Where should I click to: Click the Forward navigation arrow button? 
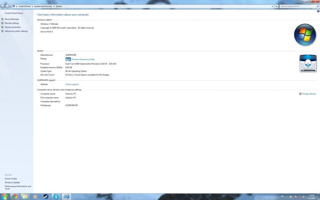(x=7, y=6)
